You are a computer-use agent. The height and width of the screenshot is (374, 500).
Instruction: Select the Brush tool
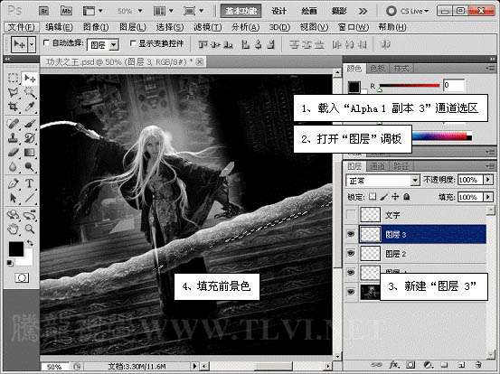point(30,124)
